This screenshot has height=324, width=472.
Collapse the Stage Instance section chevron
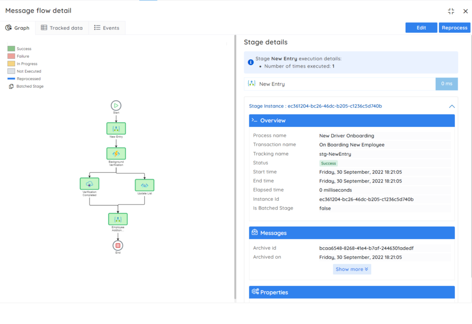tap(452, 106)
